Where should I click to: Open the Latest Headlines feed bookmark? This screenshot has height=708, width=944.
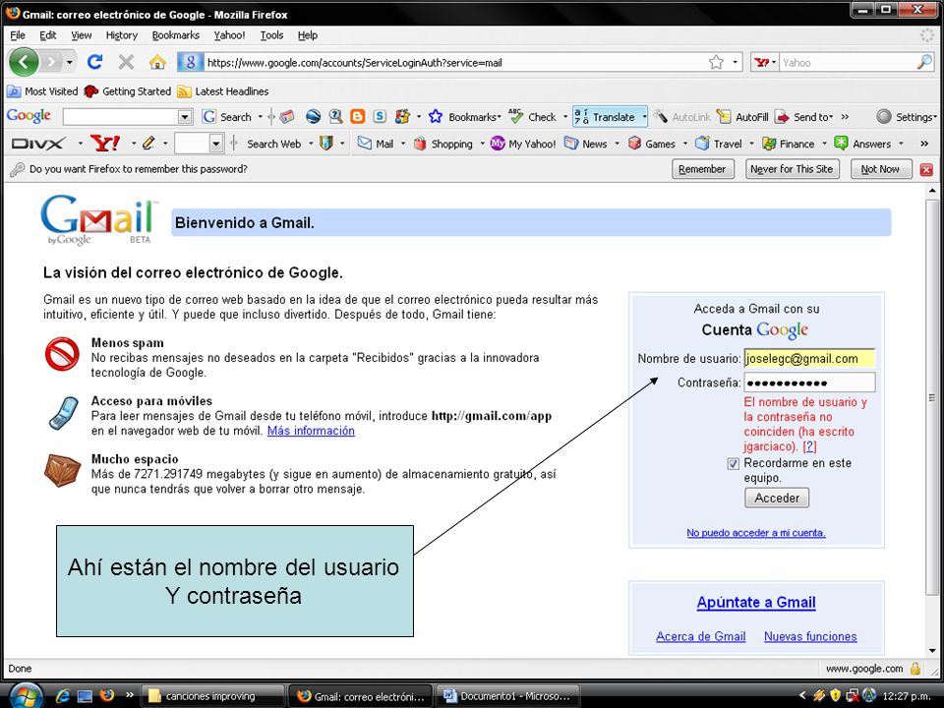tap(223, 91)
